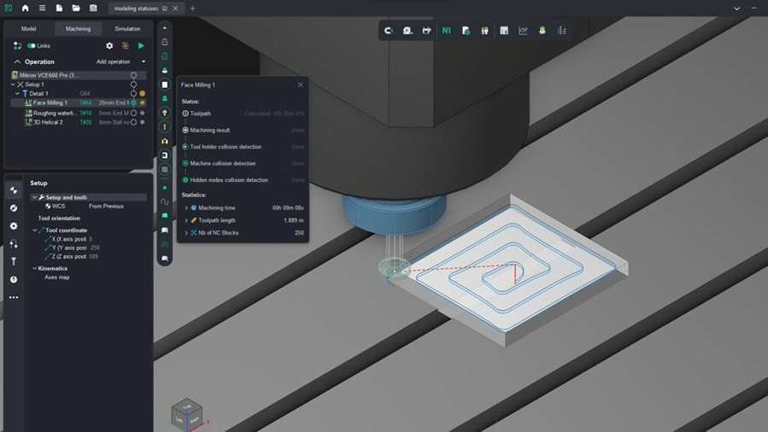Click the Open folder icon
Image resolution: width=768 pixels, height=432 pixels.
pyautogui.click(x=76, y=9)
